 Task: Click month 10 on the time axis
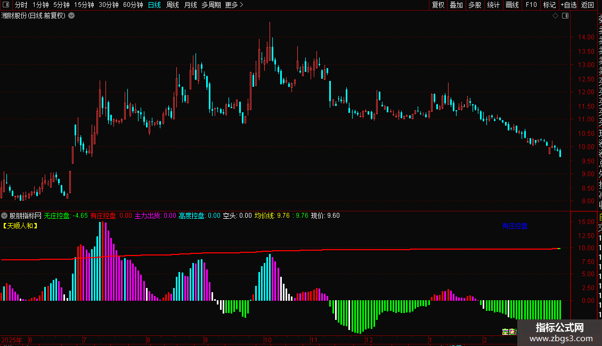268,340
